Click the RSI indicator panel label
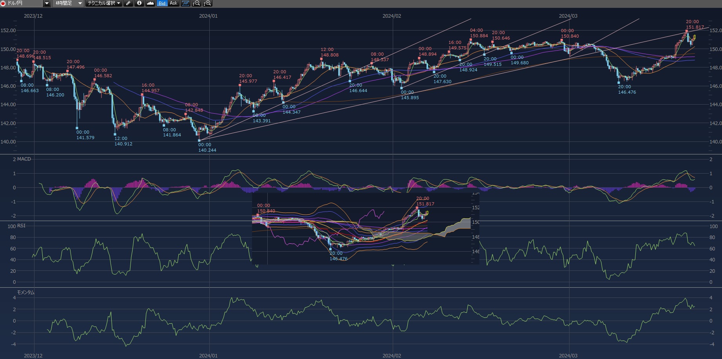Viewport: 722px width, 359px height. tap(21, 226)
